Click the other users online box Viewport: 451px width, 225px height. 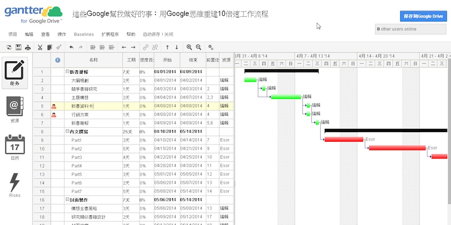point(411,29)
